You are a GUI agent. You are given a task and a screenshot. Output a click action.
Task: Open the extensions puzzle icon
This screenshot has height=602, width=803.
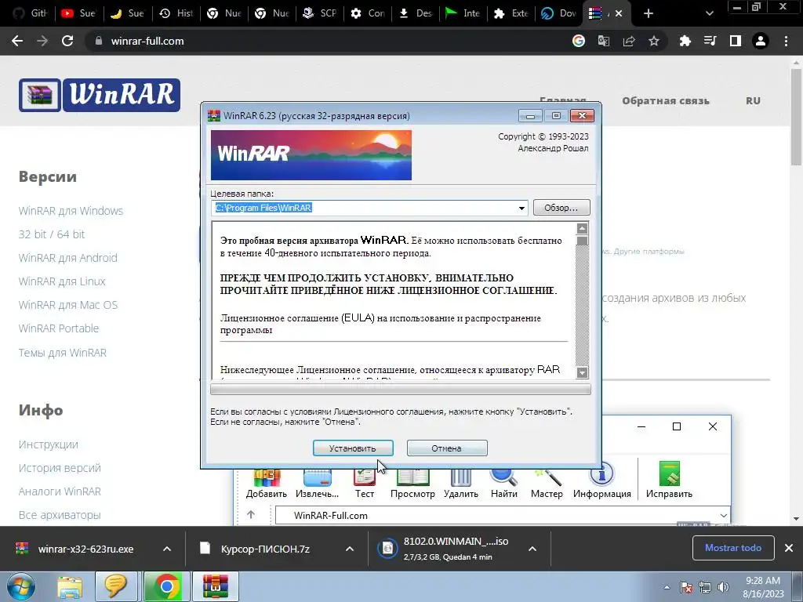685,41
